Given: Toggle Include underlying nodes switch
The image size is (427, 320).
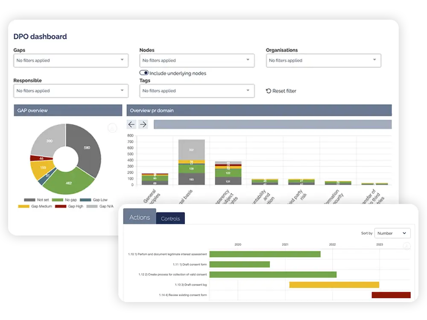Looking at the screenshot, I should tap(144, 73).
